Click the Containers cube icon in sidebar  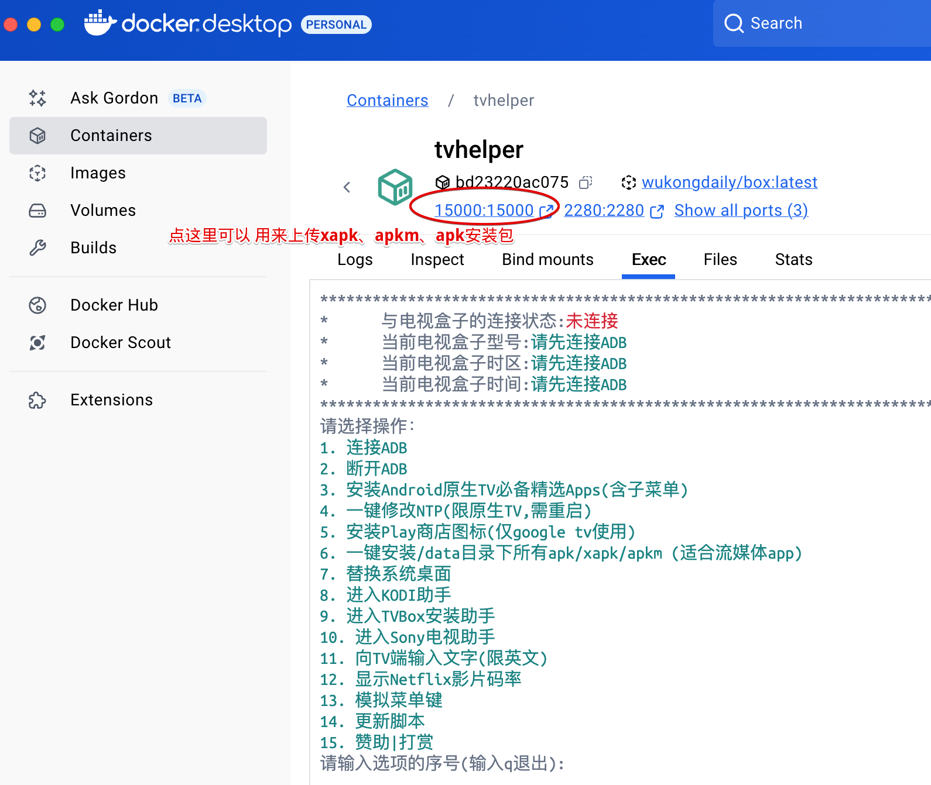pos(37,135)
